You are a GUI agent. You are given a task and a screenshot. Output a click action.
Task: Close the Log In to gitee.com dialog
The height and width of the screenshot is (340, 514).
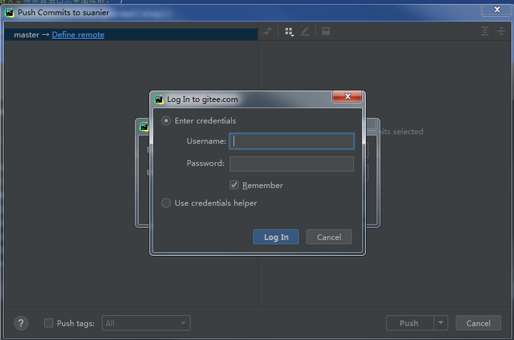(x=348, y=96)
